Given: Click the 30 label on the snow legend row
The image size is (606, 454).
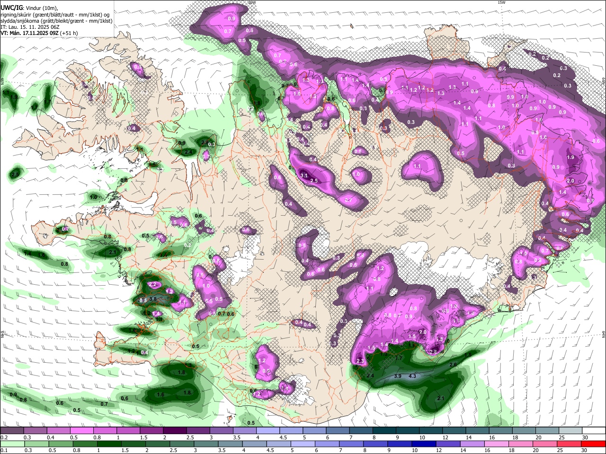Looking at the screenshot, I should [585, 437].
